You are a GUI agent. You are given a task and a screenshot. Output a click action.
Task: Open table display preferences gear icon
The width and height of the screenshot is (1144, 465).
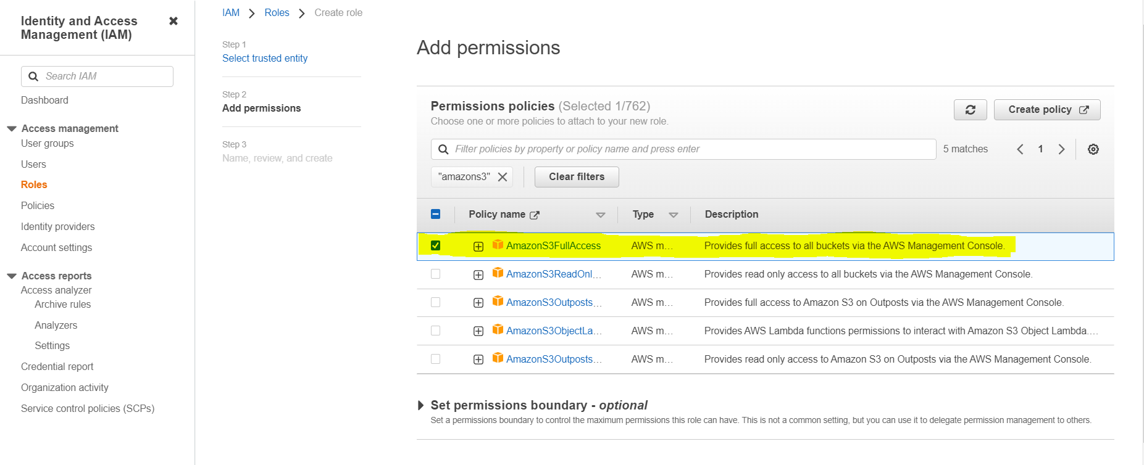(x=1093, y=149)
